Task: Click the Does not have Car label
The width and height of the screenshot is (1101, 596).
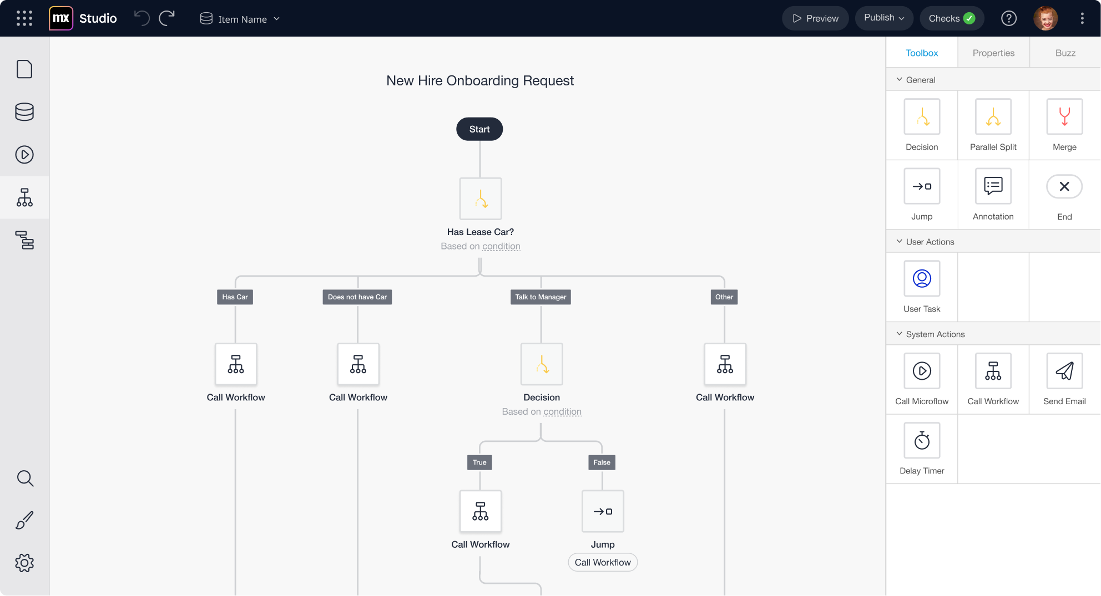Action: pyautogui.click(x=357, y=297)
